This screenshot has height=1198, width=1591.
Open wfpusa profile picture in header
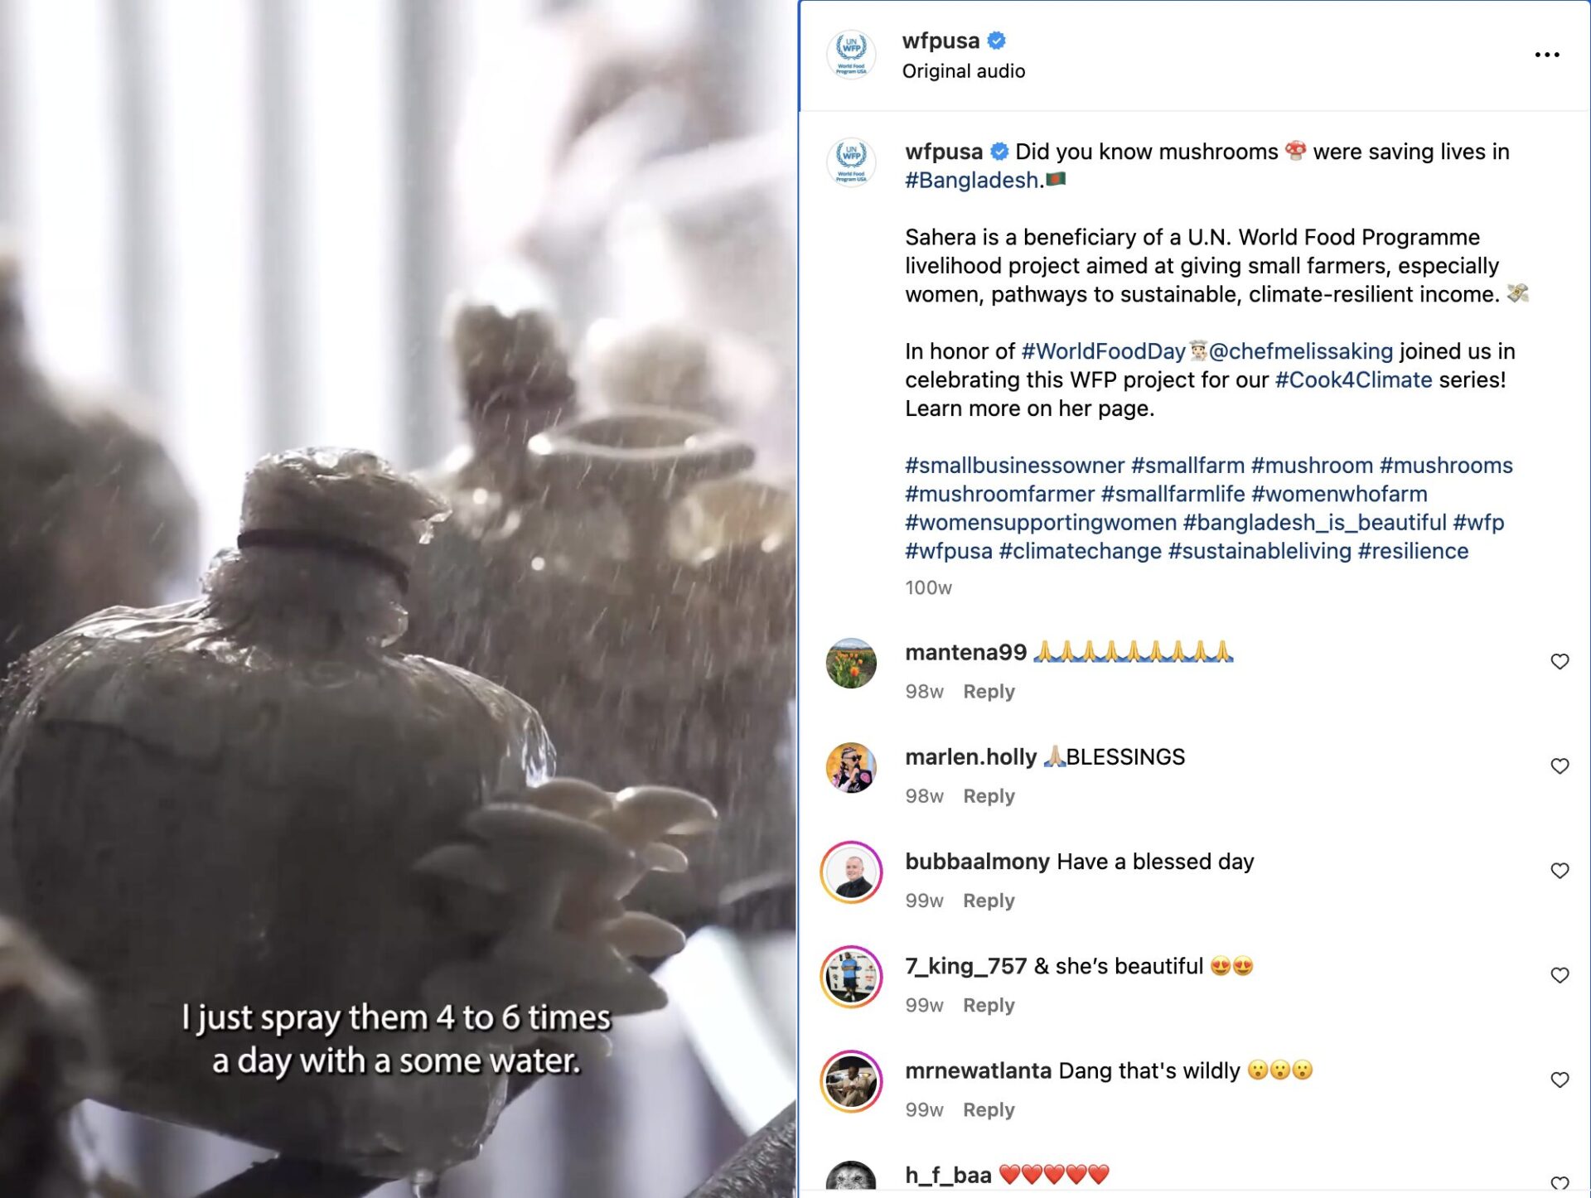[x=851, y=55]
